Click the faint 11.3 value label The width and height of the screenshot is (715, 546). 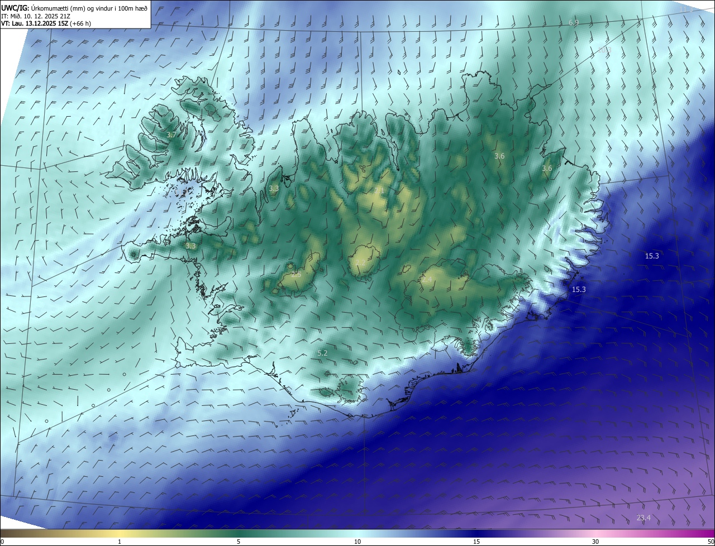(687, 9)
